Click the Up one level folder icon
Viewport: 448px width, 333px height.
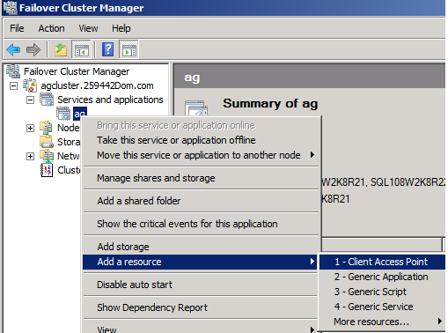[x=61, y=49]
